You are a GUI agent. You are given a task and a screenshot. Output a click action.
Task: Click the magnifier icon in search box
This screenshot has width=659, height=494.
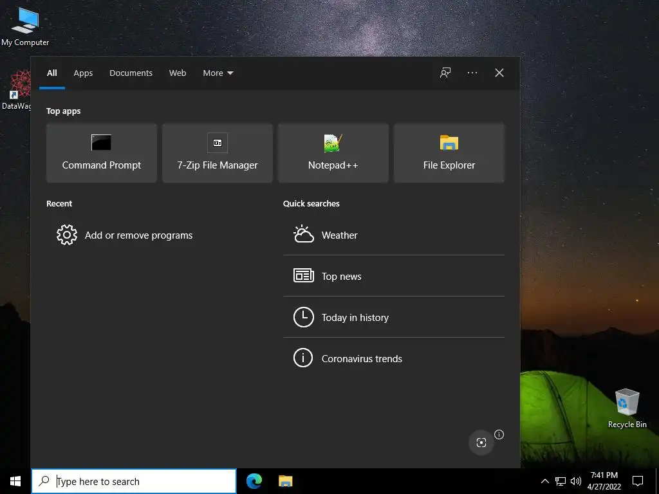point(44,481)
